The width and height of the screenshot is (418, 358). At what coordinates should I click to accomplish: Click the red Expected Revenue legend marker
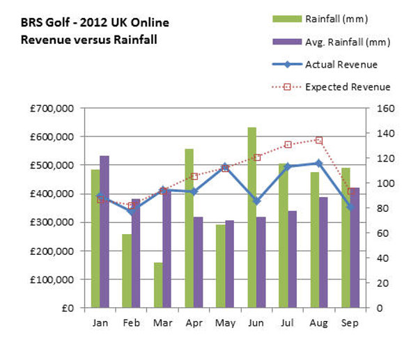[x=286, y=87]
